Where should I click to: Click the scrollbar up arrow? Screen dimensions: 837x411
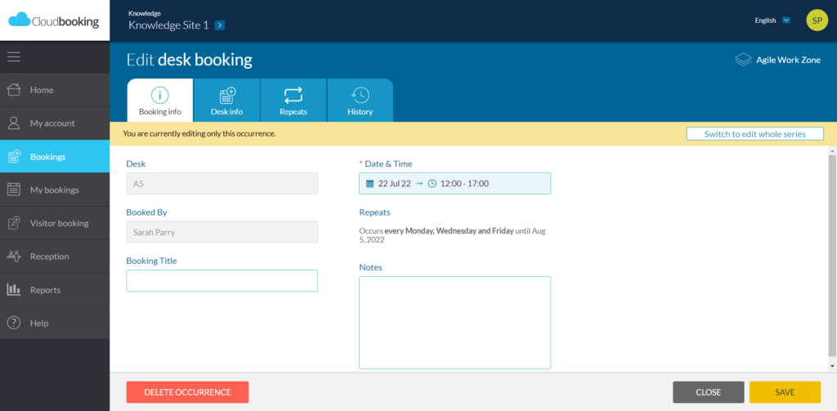tap(831, 150)
